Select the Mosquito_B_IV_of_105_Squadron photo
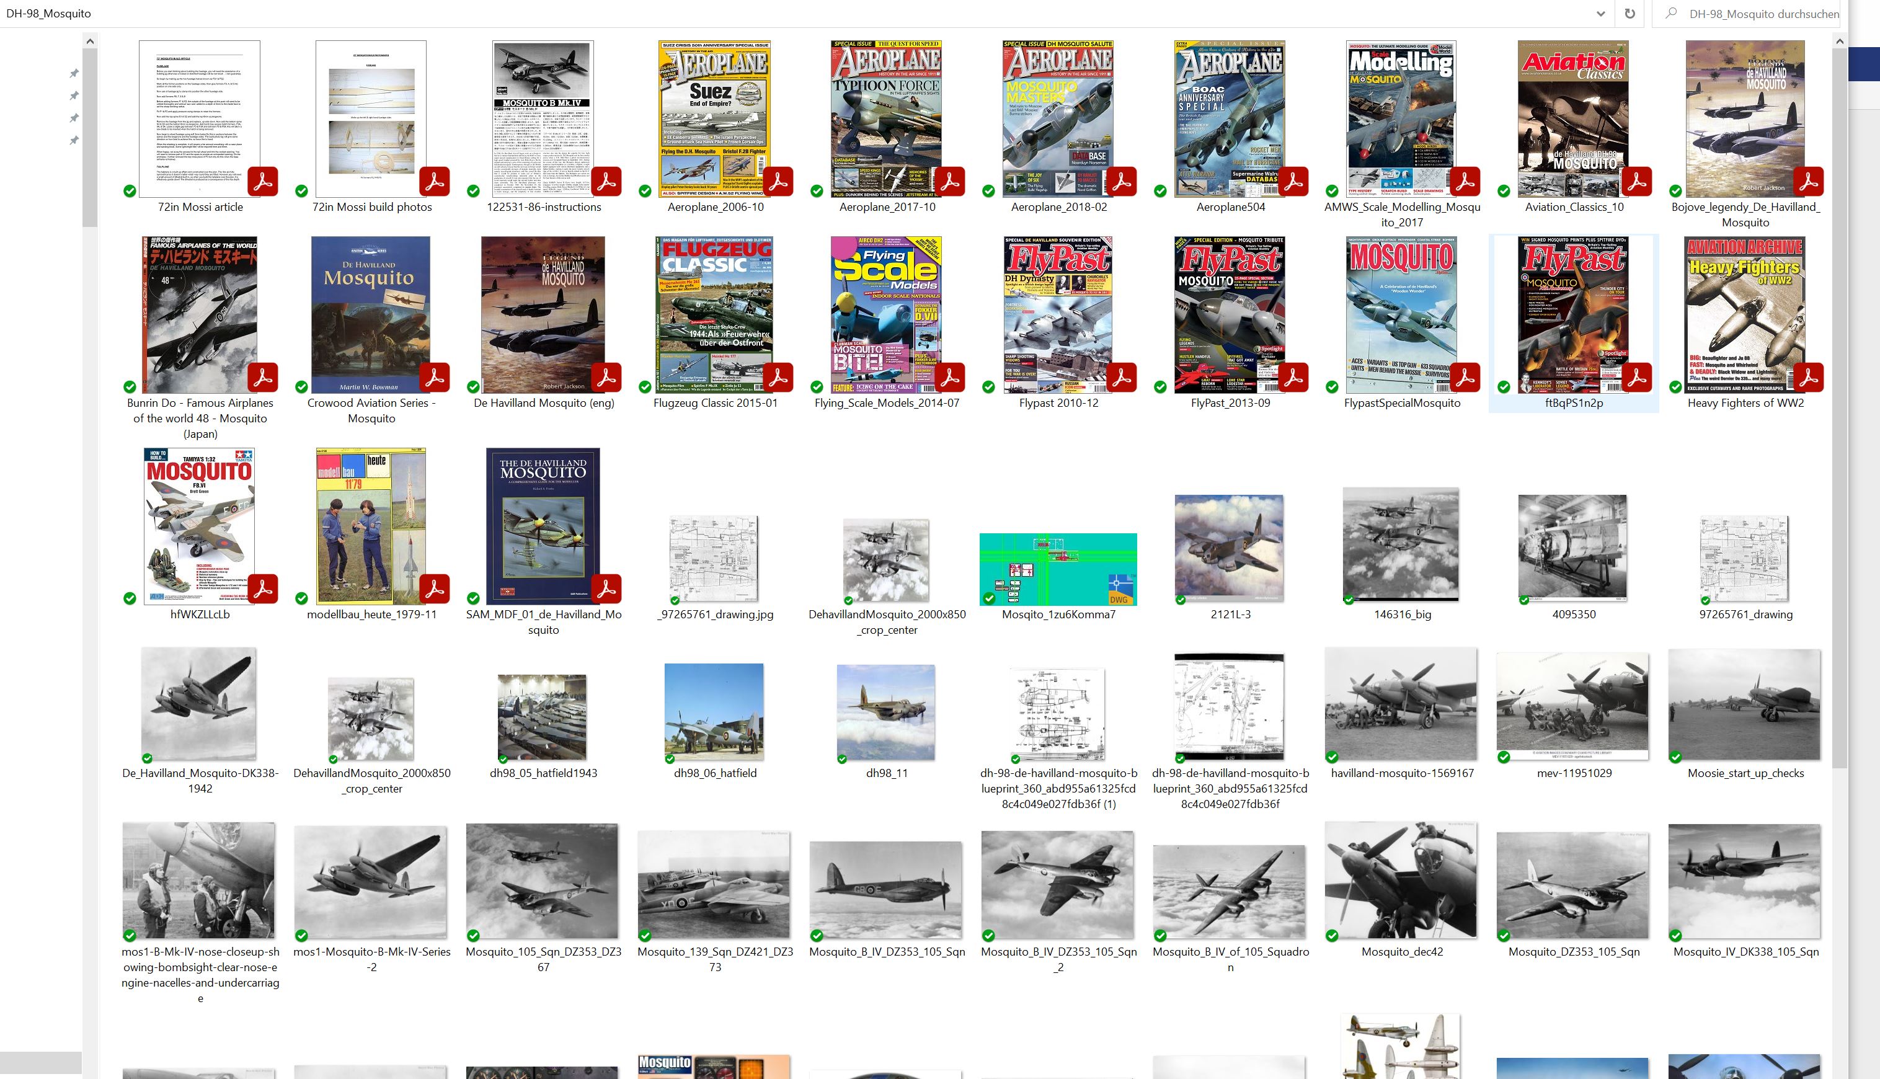The height and width of the screenshot is (1079, 1880). click(1230, 892)
